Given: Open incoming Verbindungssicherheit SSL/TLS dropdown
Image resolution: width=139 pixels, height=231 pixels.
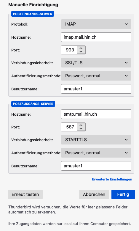Looking at the screenshot, I should tap(96, 63).
